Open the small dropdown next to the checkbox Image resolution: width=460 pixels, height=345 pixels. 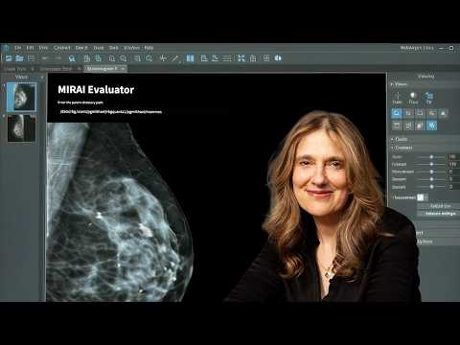[425, 197]
